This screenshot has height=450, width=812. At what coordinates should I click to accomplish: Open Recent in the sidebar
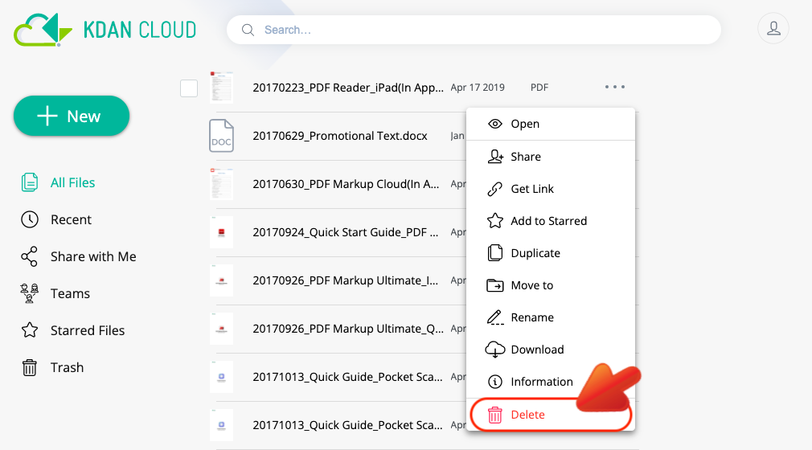[56, 219]
